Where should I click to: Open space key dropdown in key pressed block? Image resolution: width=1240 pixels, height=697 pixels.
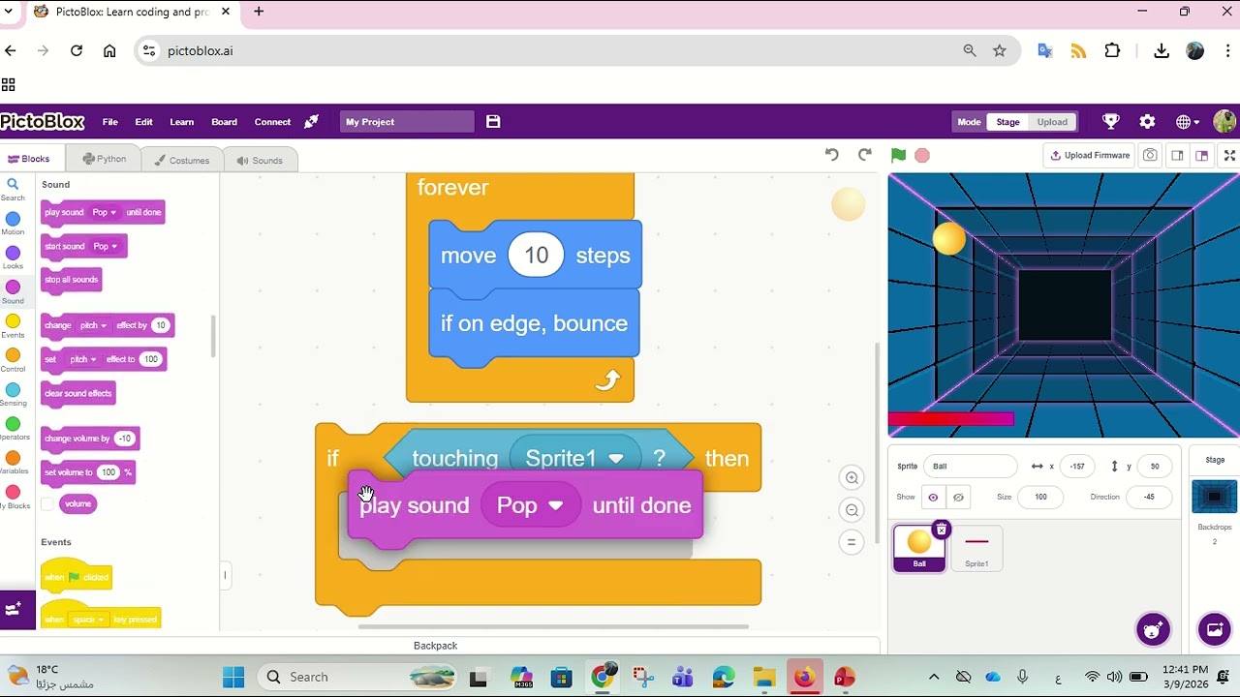[x=88, y=620]
